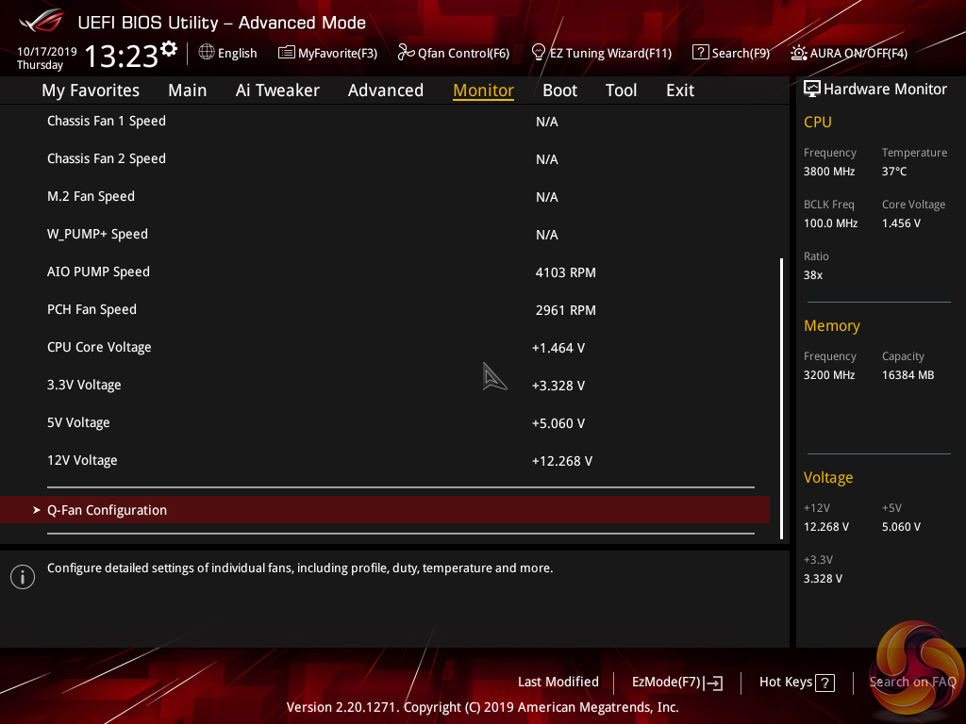Image resolution: width=966 pixels, height=724 pixels.
Task: Open the Tool tab
Action: 621,90
